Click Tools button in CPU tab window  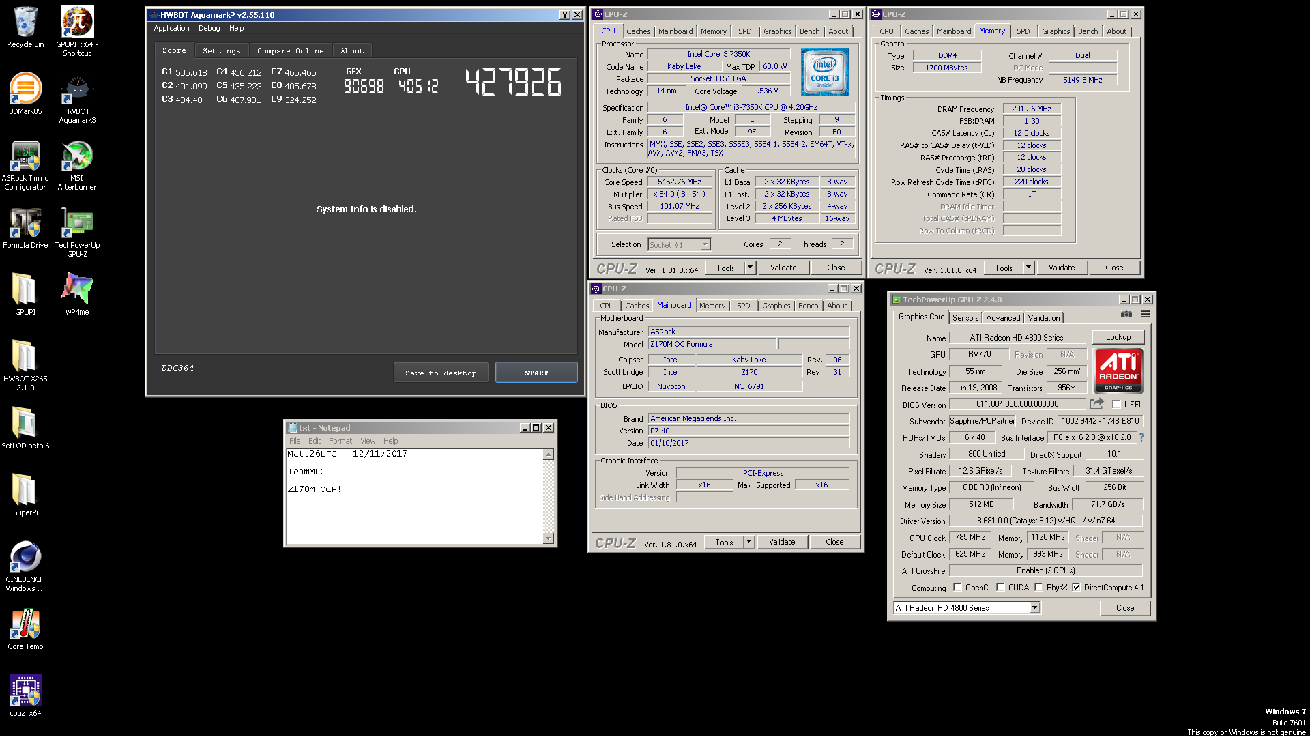[725, 268]
